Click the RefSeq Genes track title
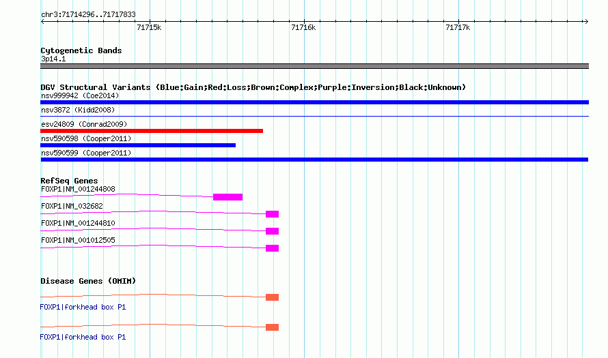Viewport: 608px width, 358px height. click(69, 181)
